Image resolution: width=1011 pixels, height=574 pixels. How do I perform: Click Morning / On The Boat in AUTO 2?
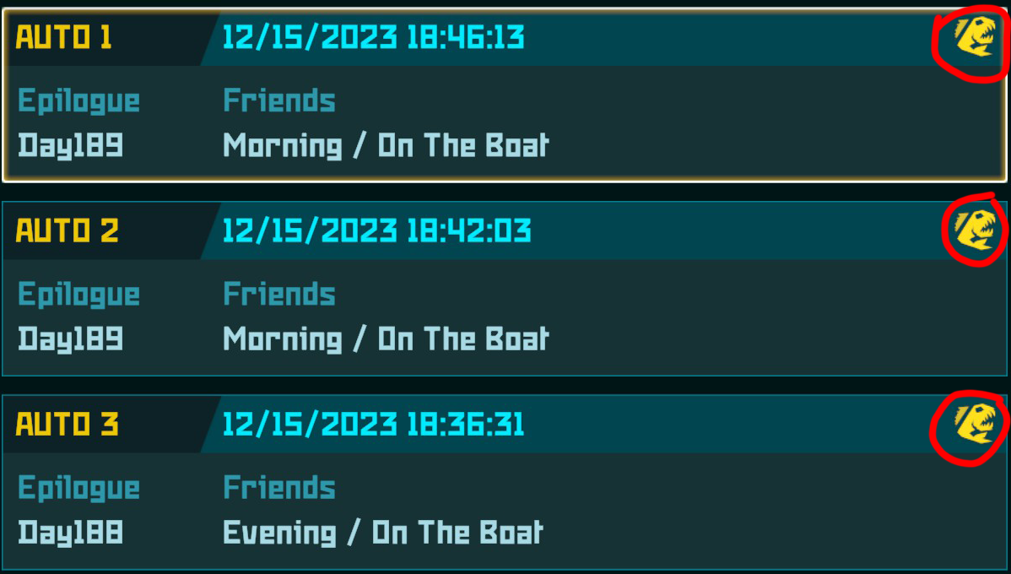click(x=386, y=339)
